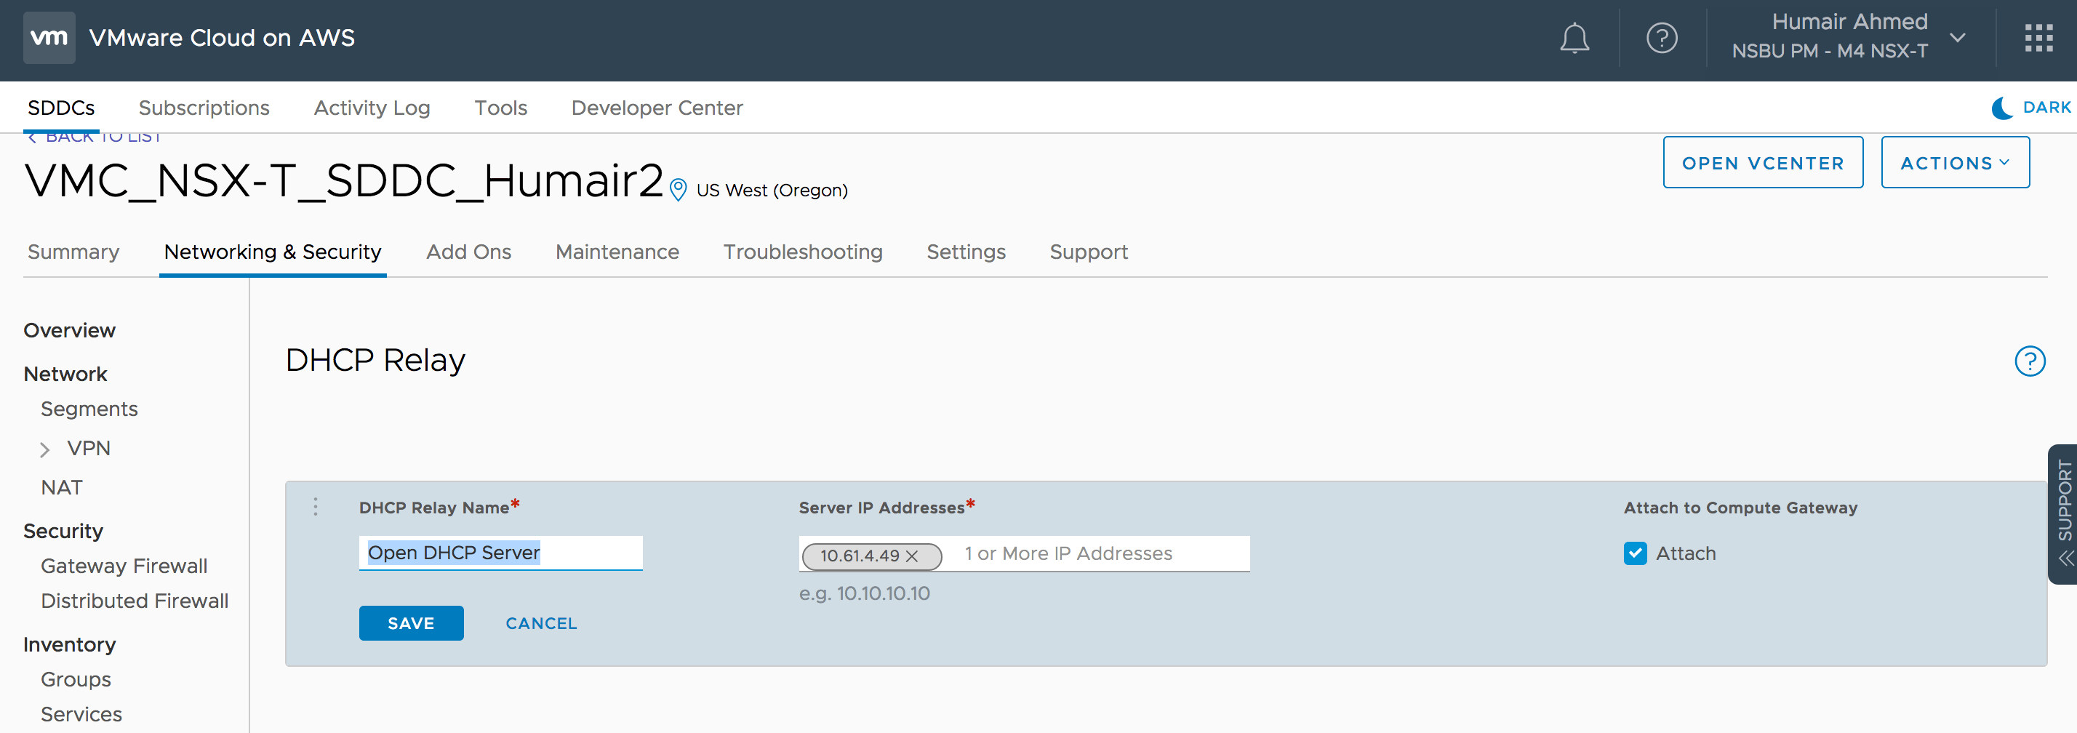Image resolution: width=2077 pixels, height=733 pixels.
Task: Open NAT in sidebar
Action: 61,488
